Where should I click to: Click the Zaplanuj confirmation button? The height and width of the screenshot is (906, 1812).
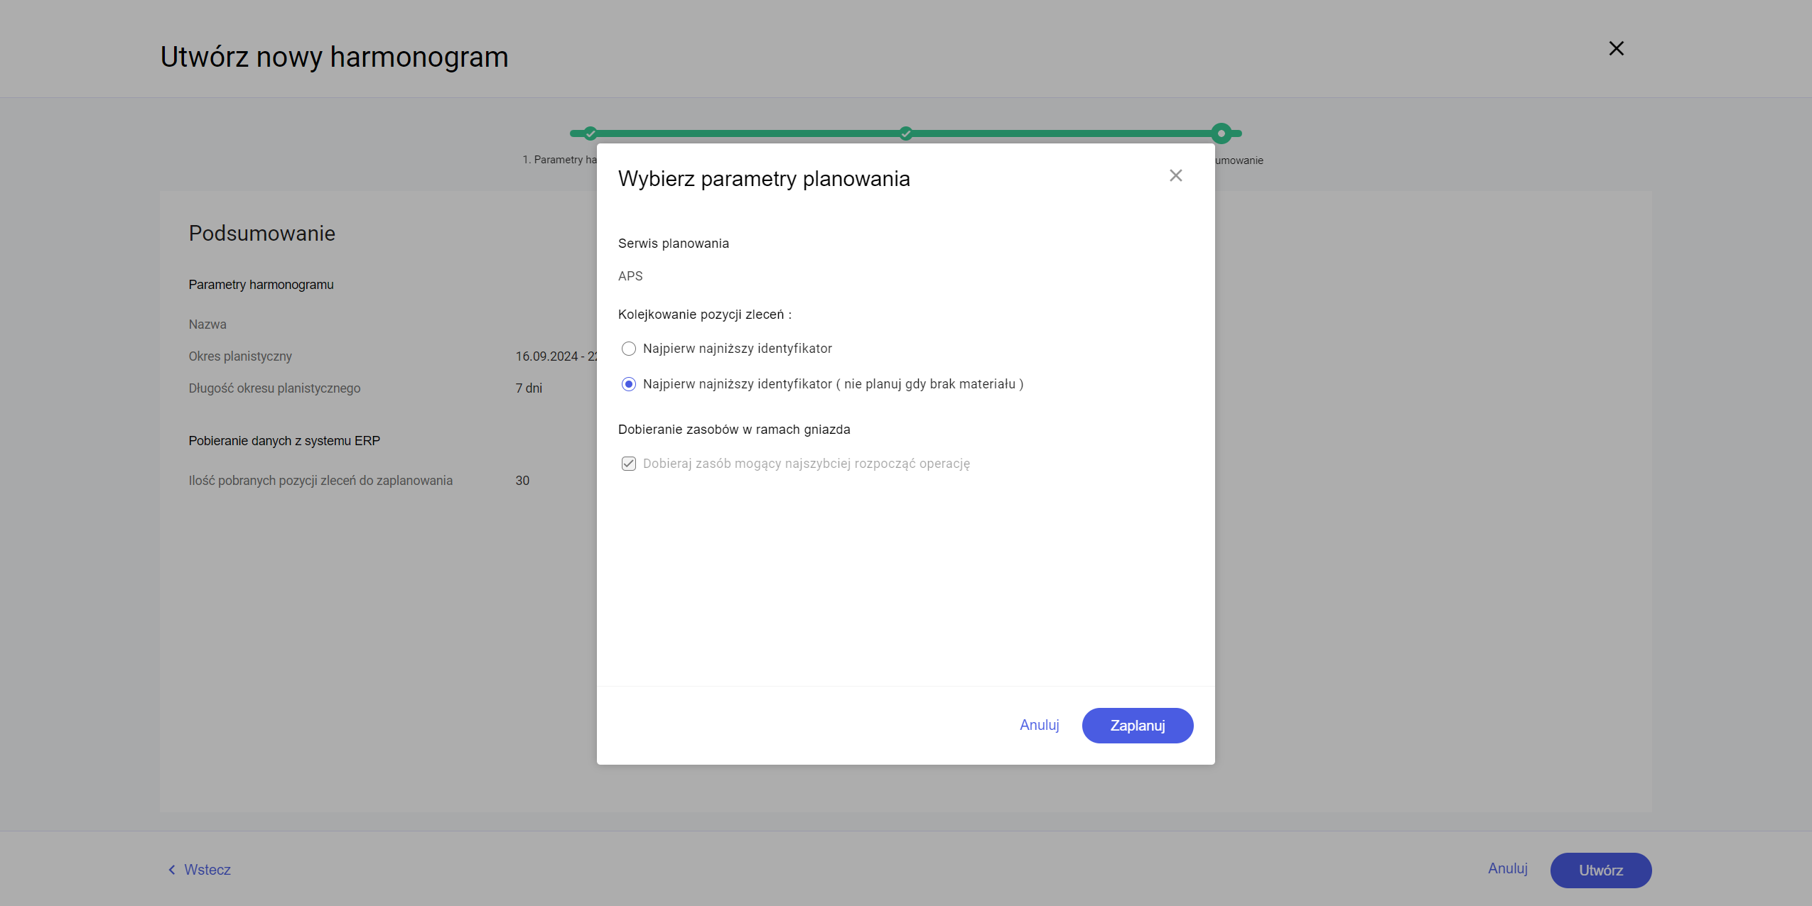[x=1138, y=726]
